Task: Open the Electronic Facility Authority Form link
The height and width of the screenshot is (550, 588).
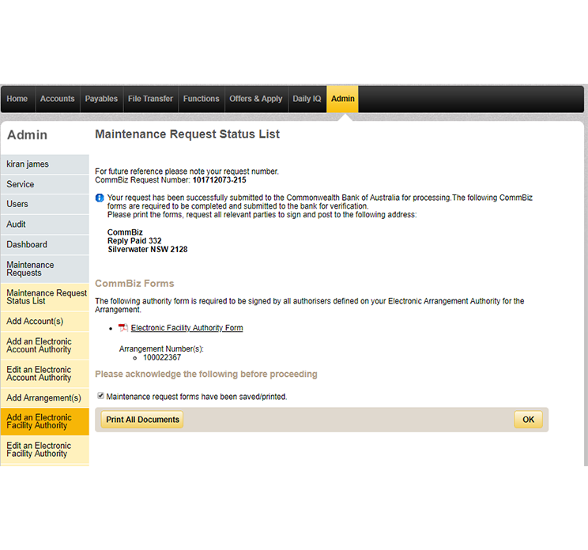Action: (x=187, y=328)
